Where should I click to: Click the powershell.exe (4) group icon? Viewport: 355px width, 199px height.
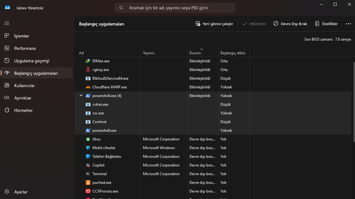pyautogui.click(x=88, y=96)
